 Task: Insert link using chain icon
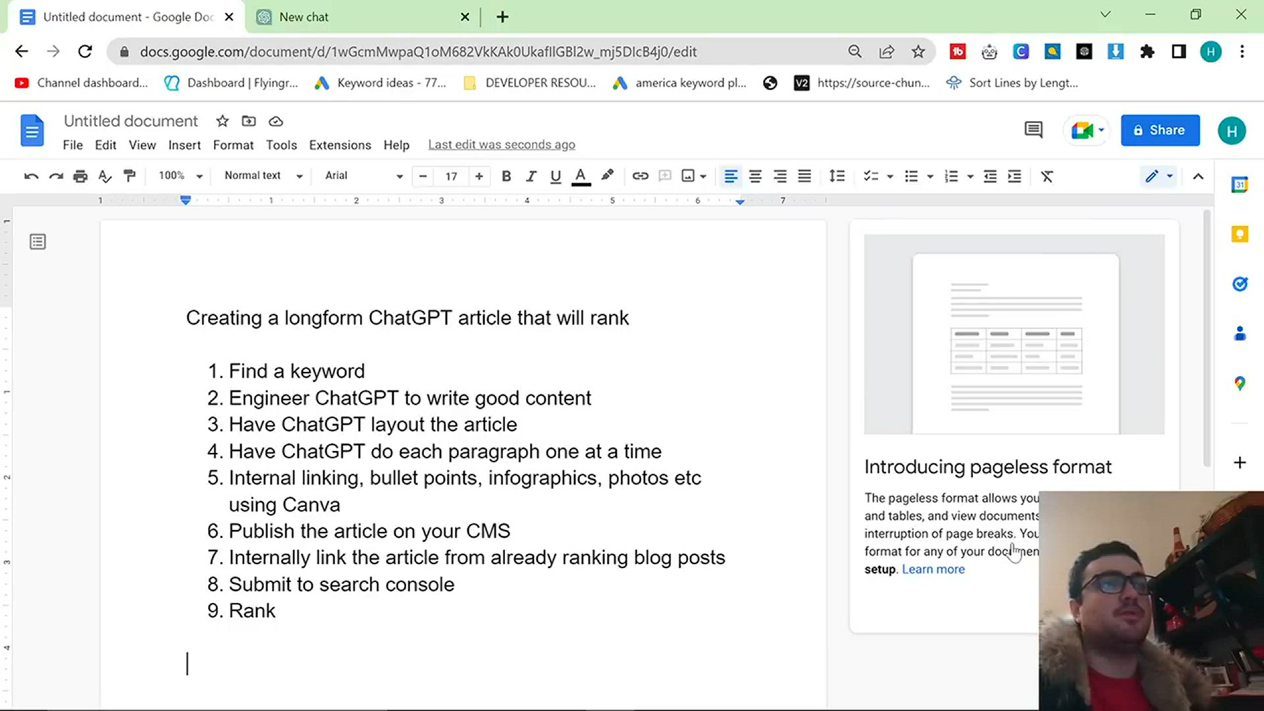pos(640,176)
